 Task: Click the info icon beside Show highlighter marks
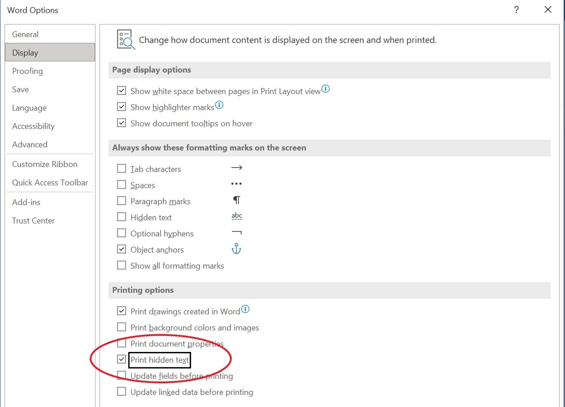(219, 104)
